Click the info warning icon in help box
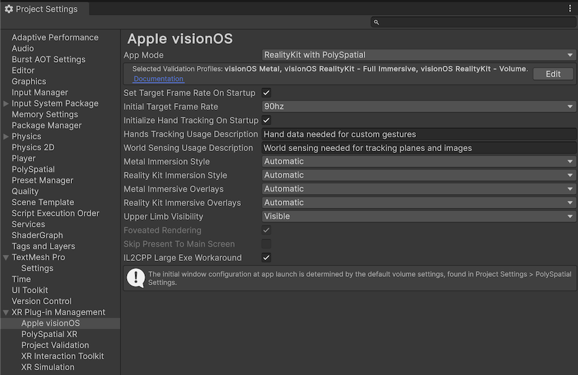578x375 pixels. point(135,278)
